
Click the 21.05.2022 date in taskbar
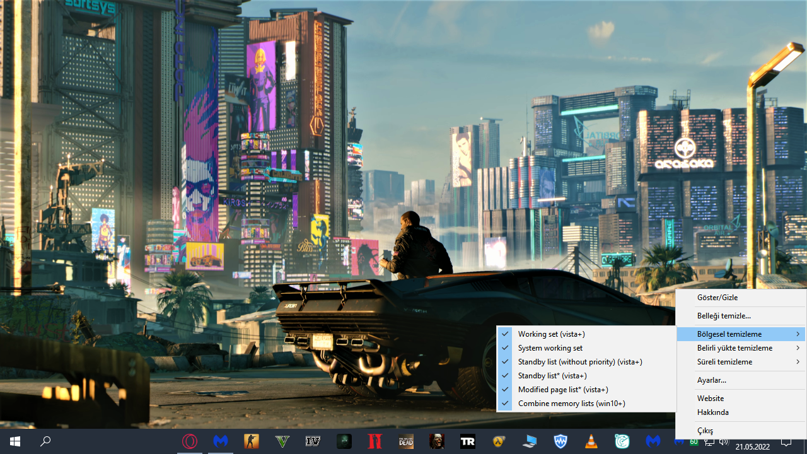[x=752, y=447]
